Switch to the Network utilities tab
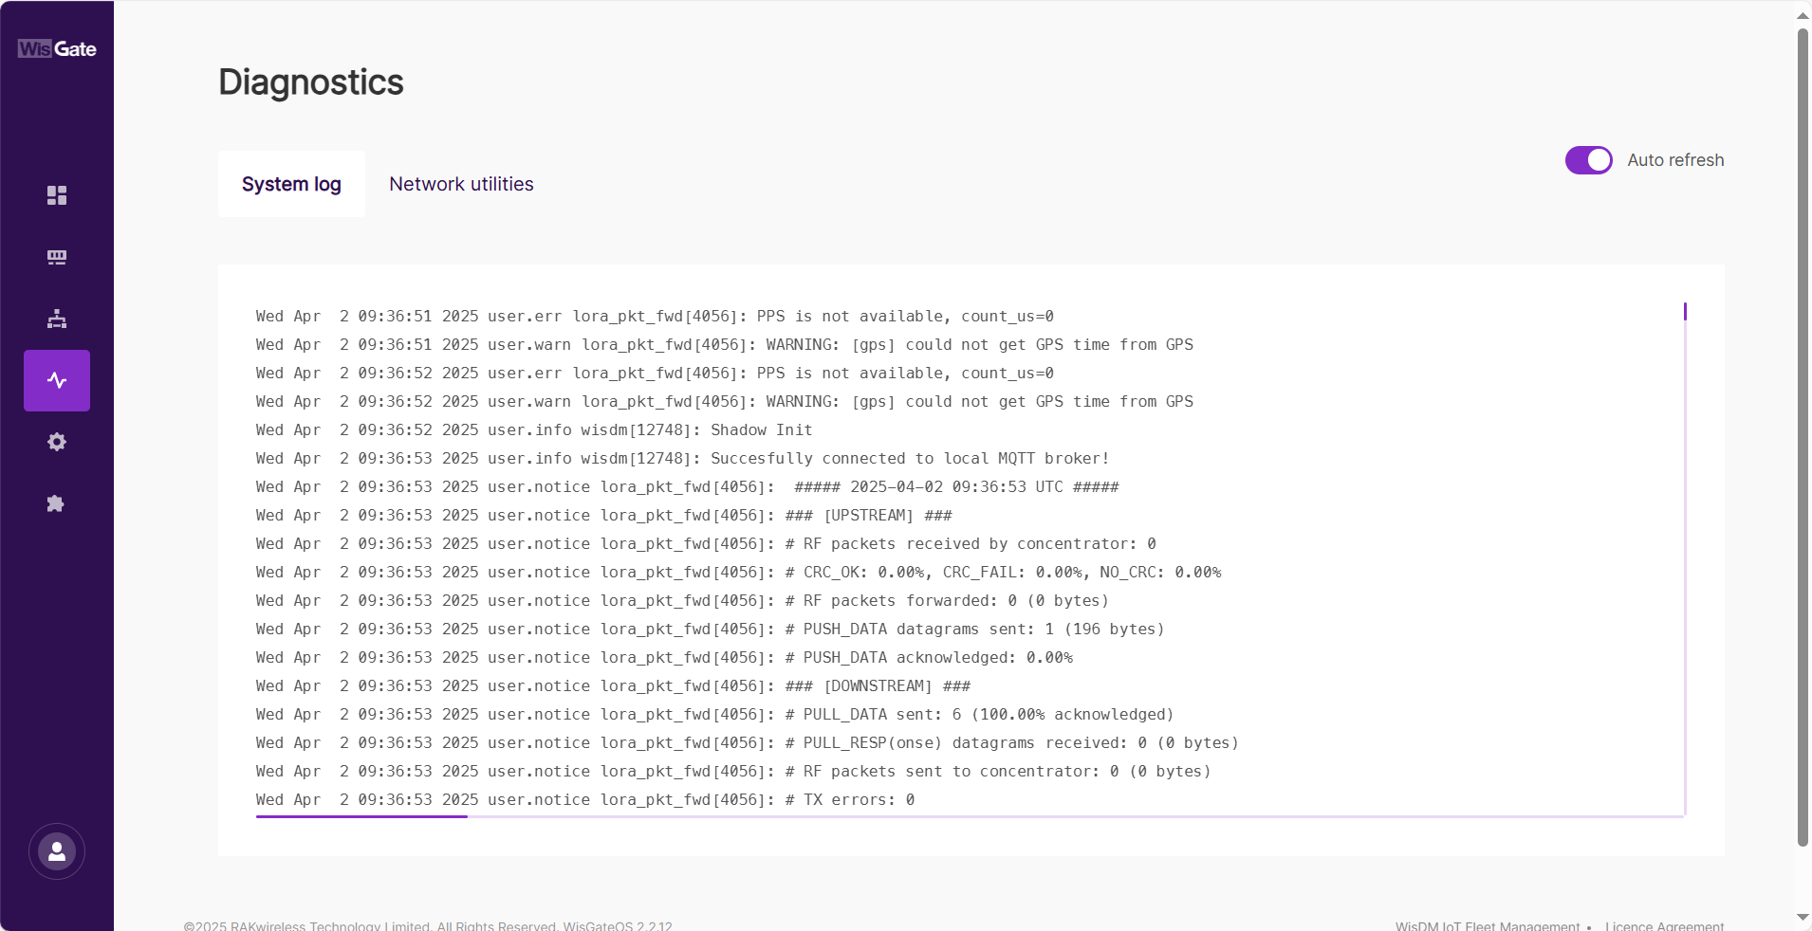The image size is (1812, 931). coord(461,184)
